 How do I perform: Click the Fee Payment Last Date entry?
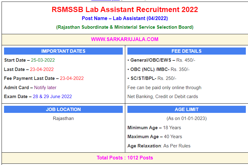pyautogui.click(x=44, y=78)
